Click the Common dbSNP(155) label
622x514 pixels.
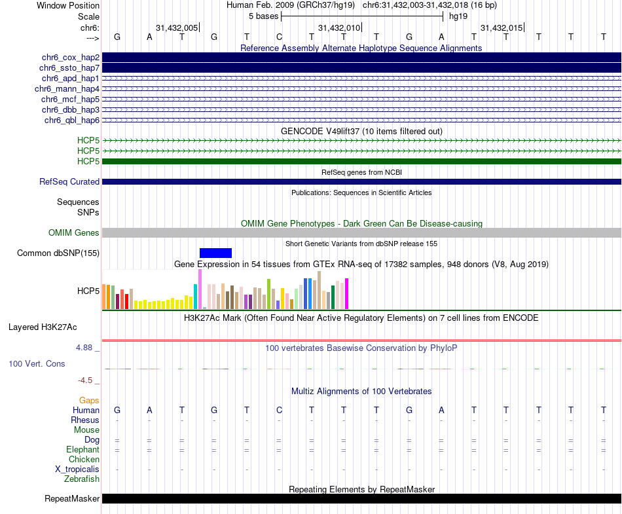click(58, 253)
